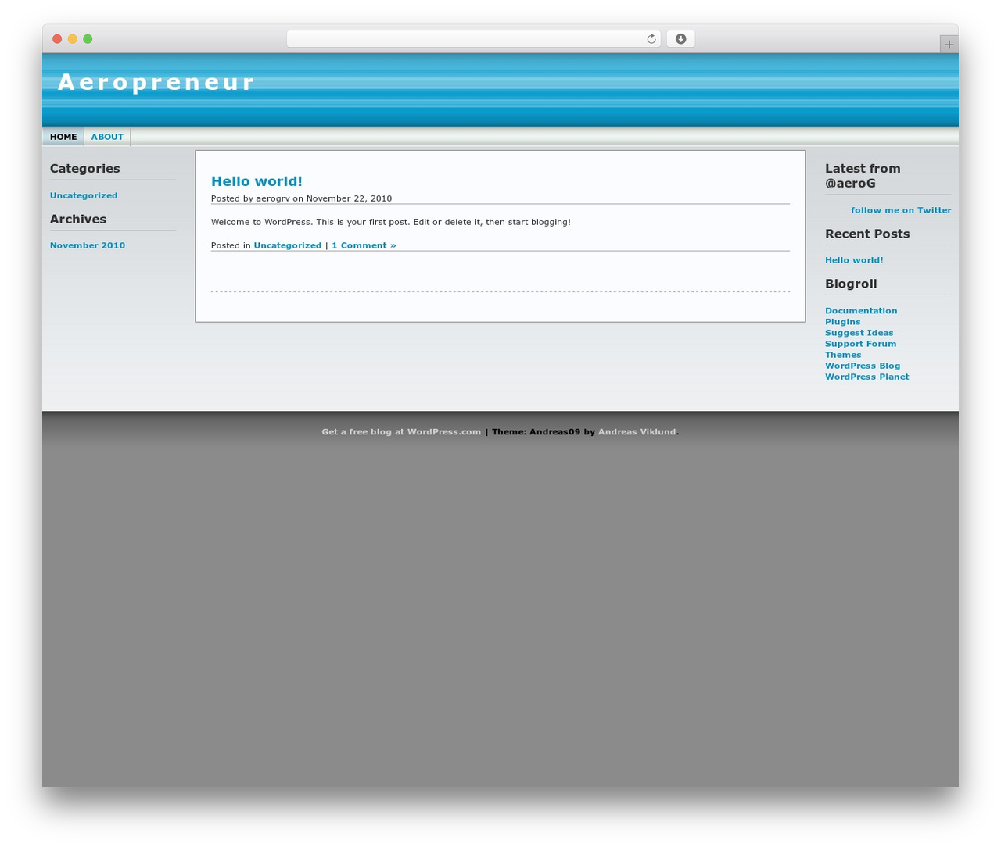Click Get a free blog at WordPress.com

point(401,432)
